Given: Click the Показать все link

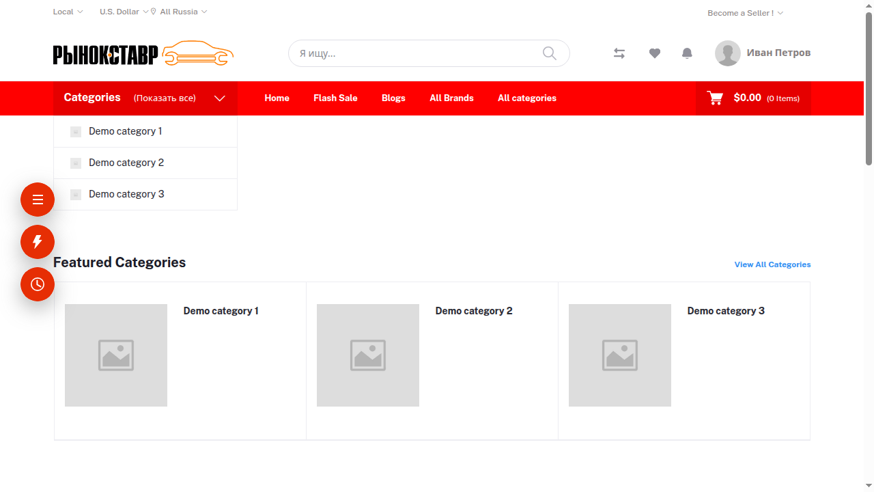Looking at the screenshot, I should [165, 98].
